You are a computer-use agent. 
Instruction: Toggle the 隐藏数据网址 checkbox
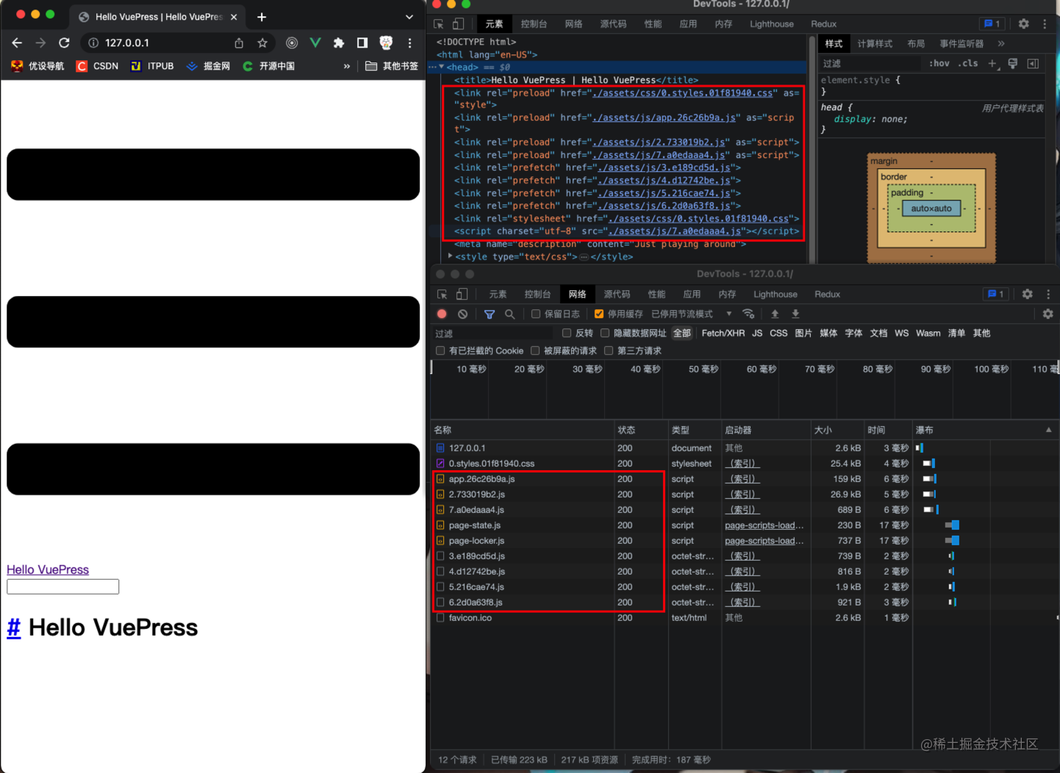point(605,333)
